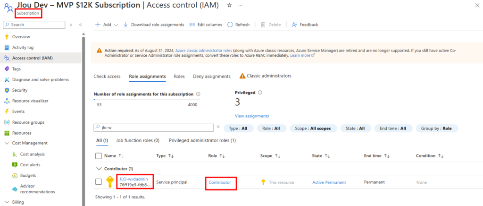Image resolution: width=483 pixels, height=206 pixels.
Task: Click the jlo-w search input field
Action: [155, 128]
